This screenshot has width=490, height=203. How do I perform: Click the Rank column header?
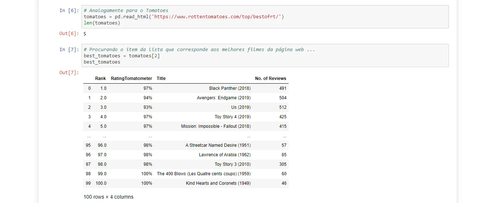point(100,78)
